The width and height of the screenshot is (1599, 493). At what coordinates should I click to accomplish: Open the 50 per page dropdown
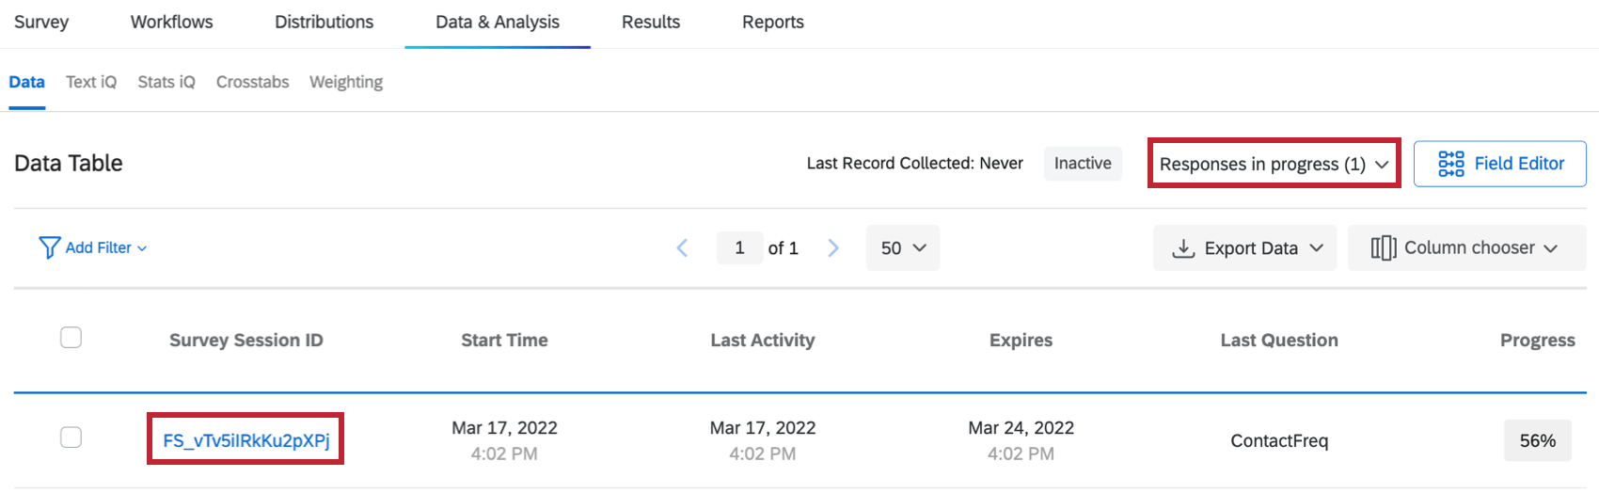(x=902, y=248)
